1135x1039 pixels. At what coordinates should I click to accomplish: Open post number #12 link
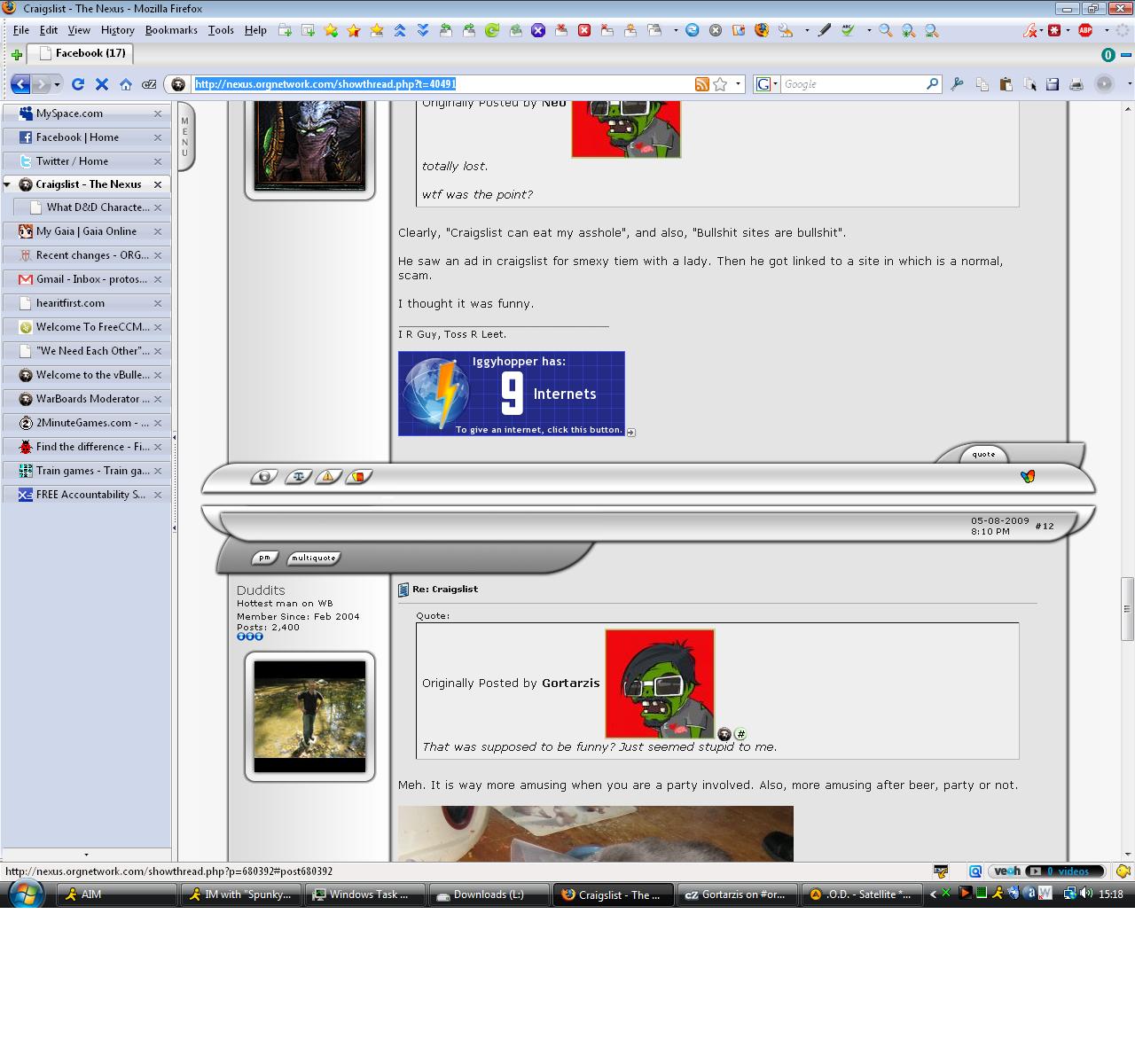coord(1045,526)
